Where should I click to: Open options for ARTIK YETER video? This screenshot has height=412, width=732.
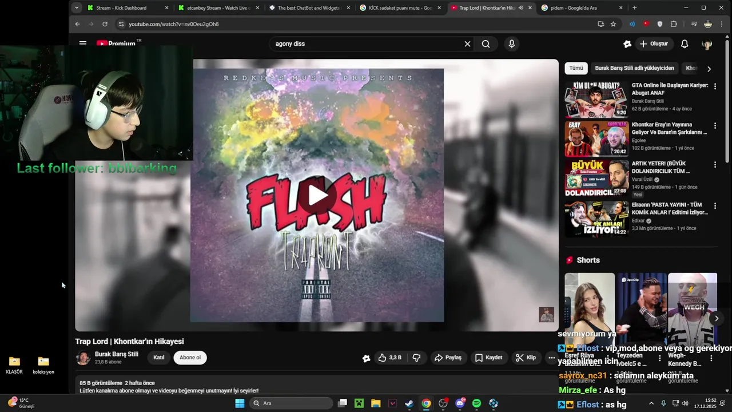click(715, 165)
